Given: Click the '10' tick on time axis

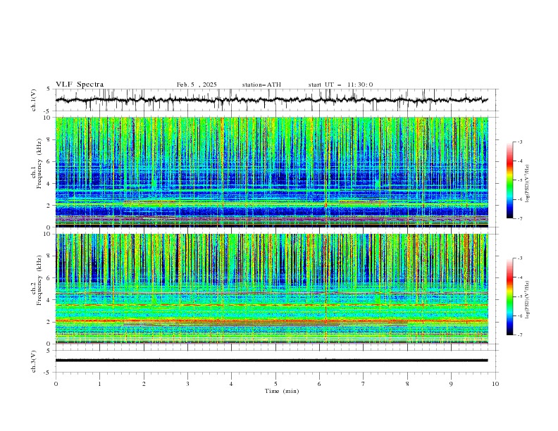Looking at the screenshot, I should tap(495, 384).
